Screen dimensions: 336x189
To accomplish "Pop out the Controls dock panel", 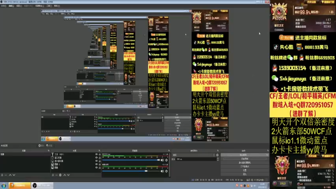I will [x=268, y=151].
